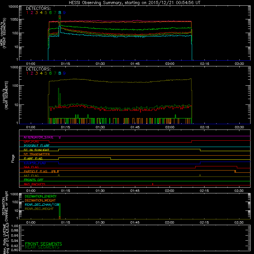Click the DETECTORS: label in the front segments plot
The height and width of the screenshot is (254, 254).
point(38,8)
